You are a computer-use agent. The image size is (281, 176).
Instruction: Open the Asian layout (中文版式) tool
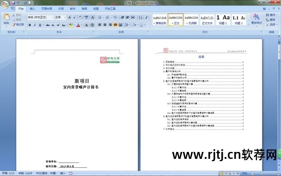(x=134, y=18)
